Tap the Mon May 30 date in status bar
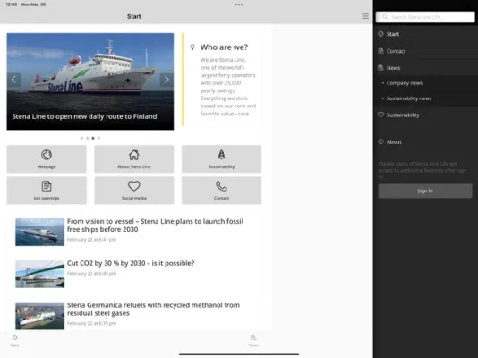Screen dimensions: 478x358 click(33, 4)
